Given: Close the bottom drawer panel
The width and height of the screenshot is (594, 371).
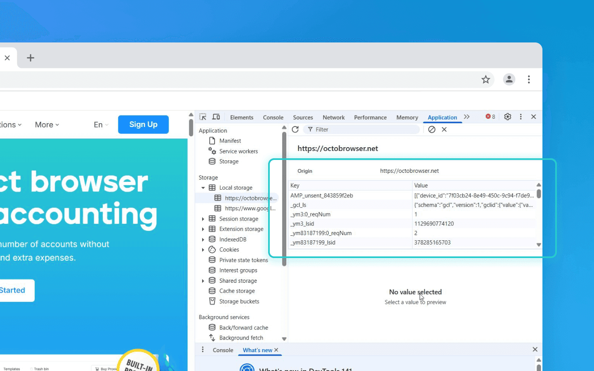Looking at the screenshot, I should (535, 350).
